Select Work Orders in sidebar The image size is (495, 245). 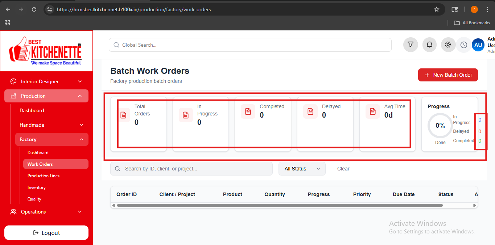point(56,164)
